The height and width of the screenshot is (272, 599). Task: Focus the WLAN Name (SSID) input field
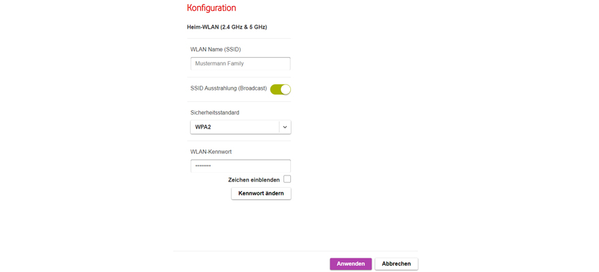point(240,64)
